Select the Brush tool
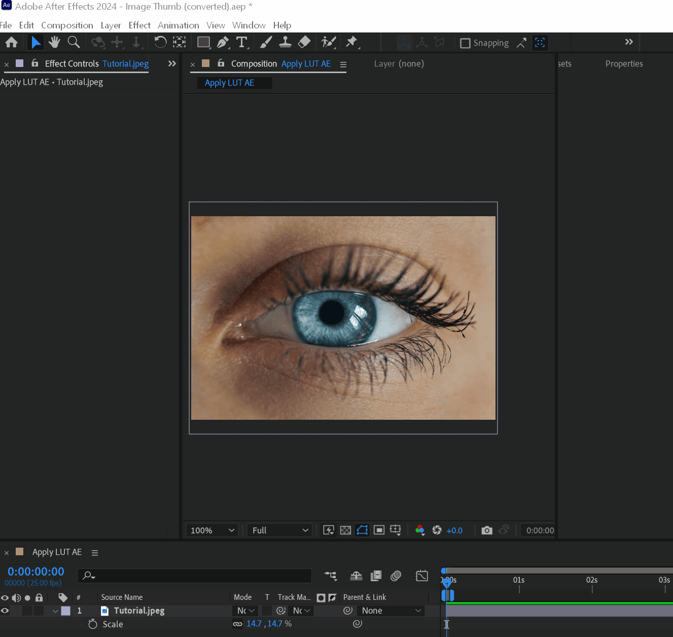 pos(266,43)
